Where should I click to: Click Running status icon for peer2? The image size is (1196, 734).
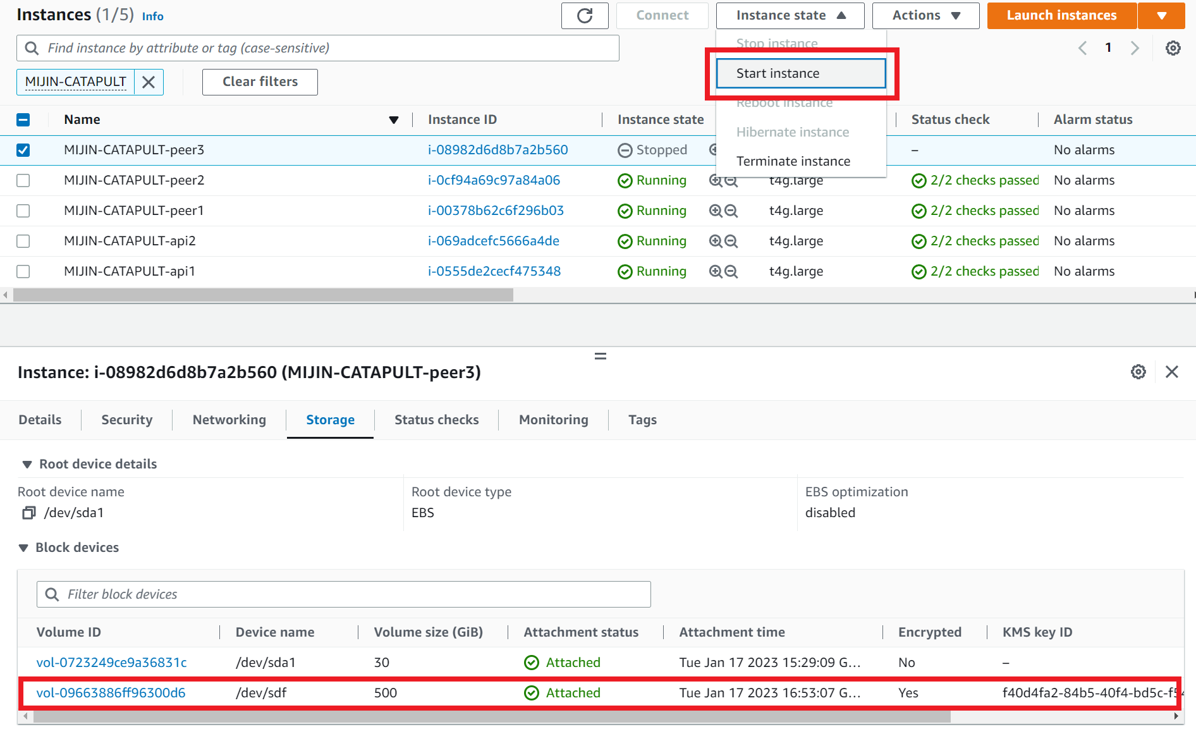pos(625,181)
